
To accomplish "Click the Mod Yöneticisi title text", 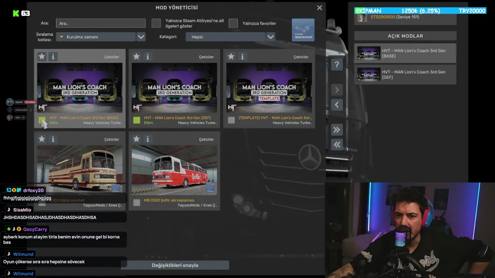I will click(x=177, y=8).
